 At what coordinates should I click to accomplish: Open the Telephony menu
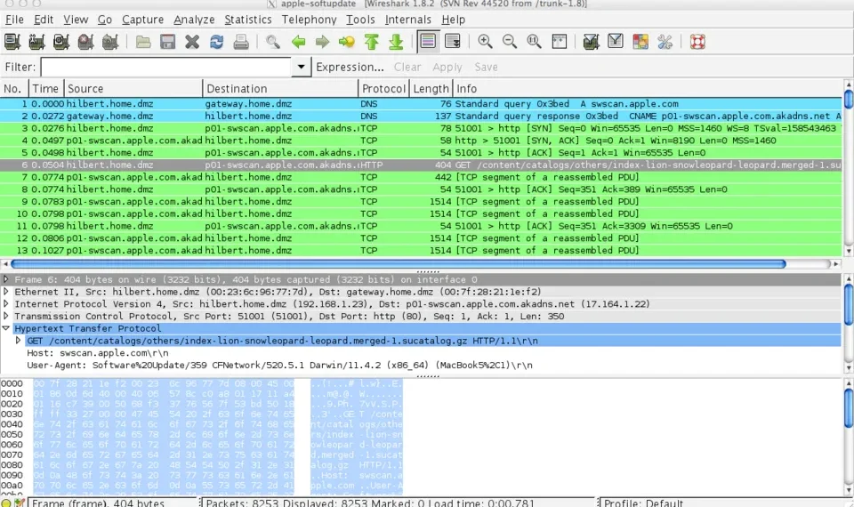pos(309,20)
